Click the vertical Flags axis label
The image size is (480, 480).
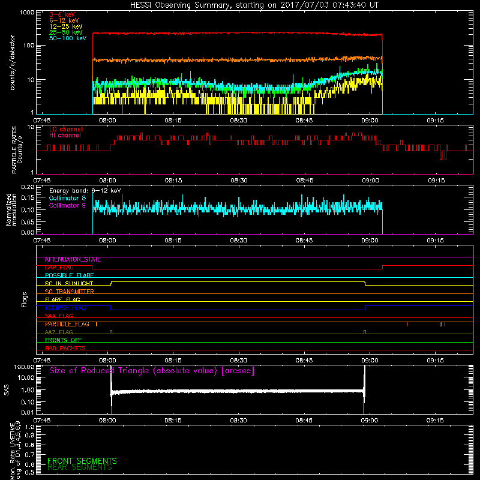pos(25,299)
